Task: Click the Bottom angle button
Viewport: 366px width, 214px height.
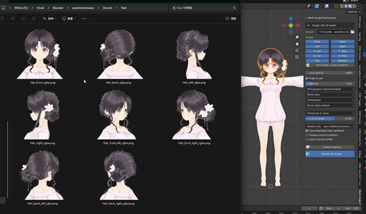Action: (343, 61)
